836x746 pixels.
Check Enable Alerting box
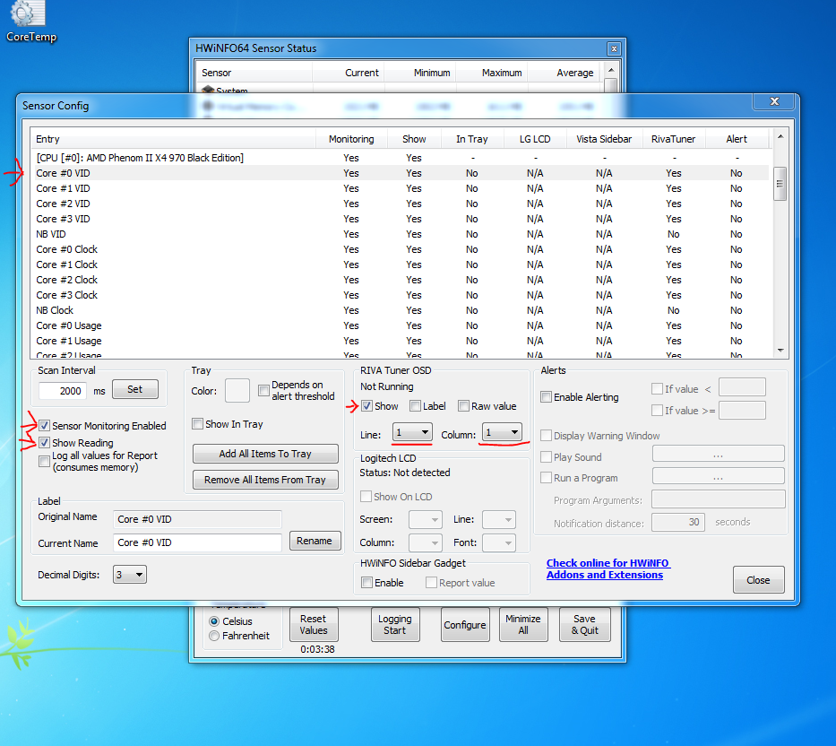click(x=546, y=396)
